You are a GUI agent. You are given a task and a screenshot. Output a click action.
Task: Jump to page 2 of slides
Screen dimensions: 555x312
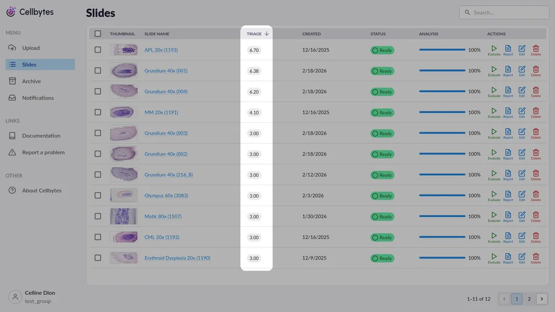(x=529, y=299)
